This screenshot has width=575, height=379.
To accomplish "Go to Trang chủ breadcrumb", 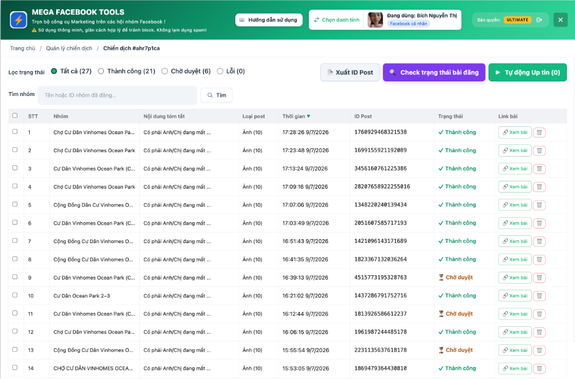I will point(22,48).
